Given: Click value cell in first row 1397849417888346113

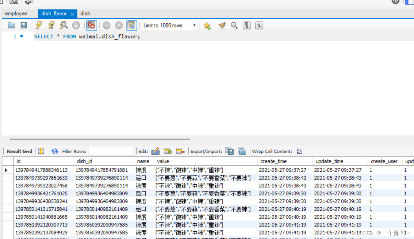Looking at the screenshot, I should [206, 170].
